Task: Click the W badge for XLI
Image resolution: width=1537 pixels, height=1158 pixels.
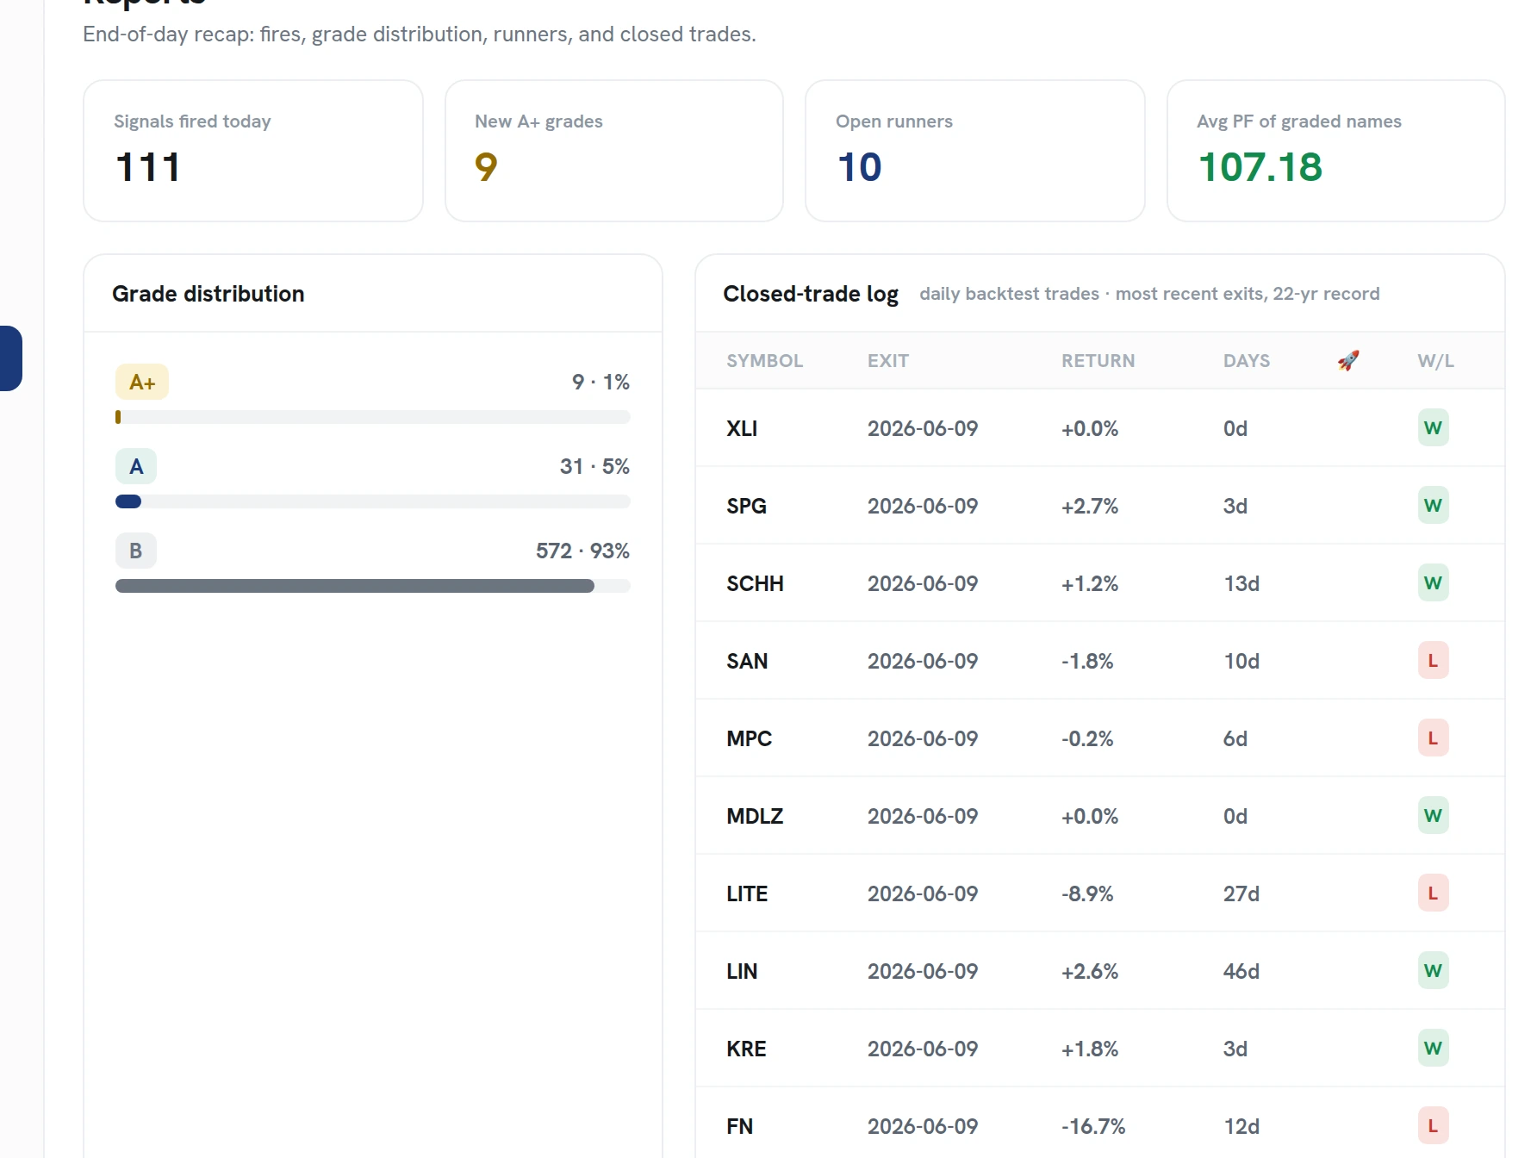Action: click(x=1433, y=428)
